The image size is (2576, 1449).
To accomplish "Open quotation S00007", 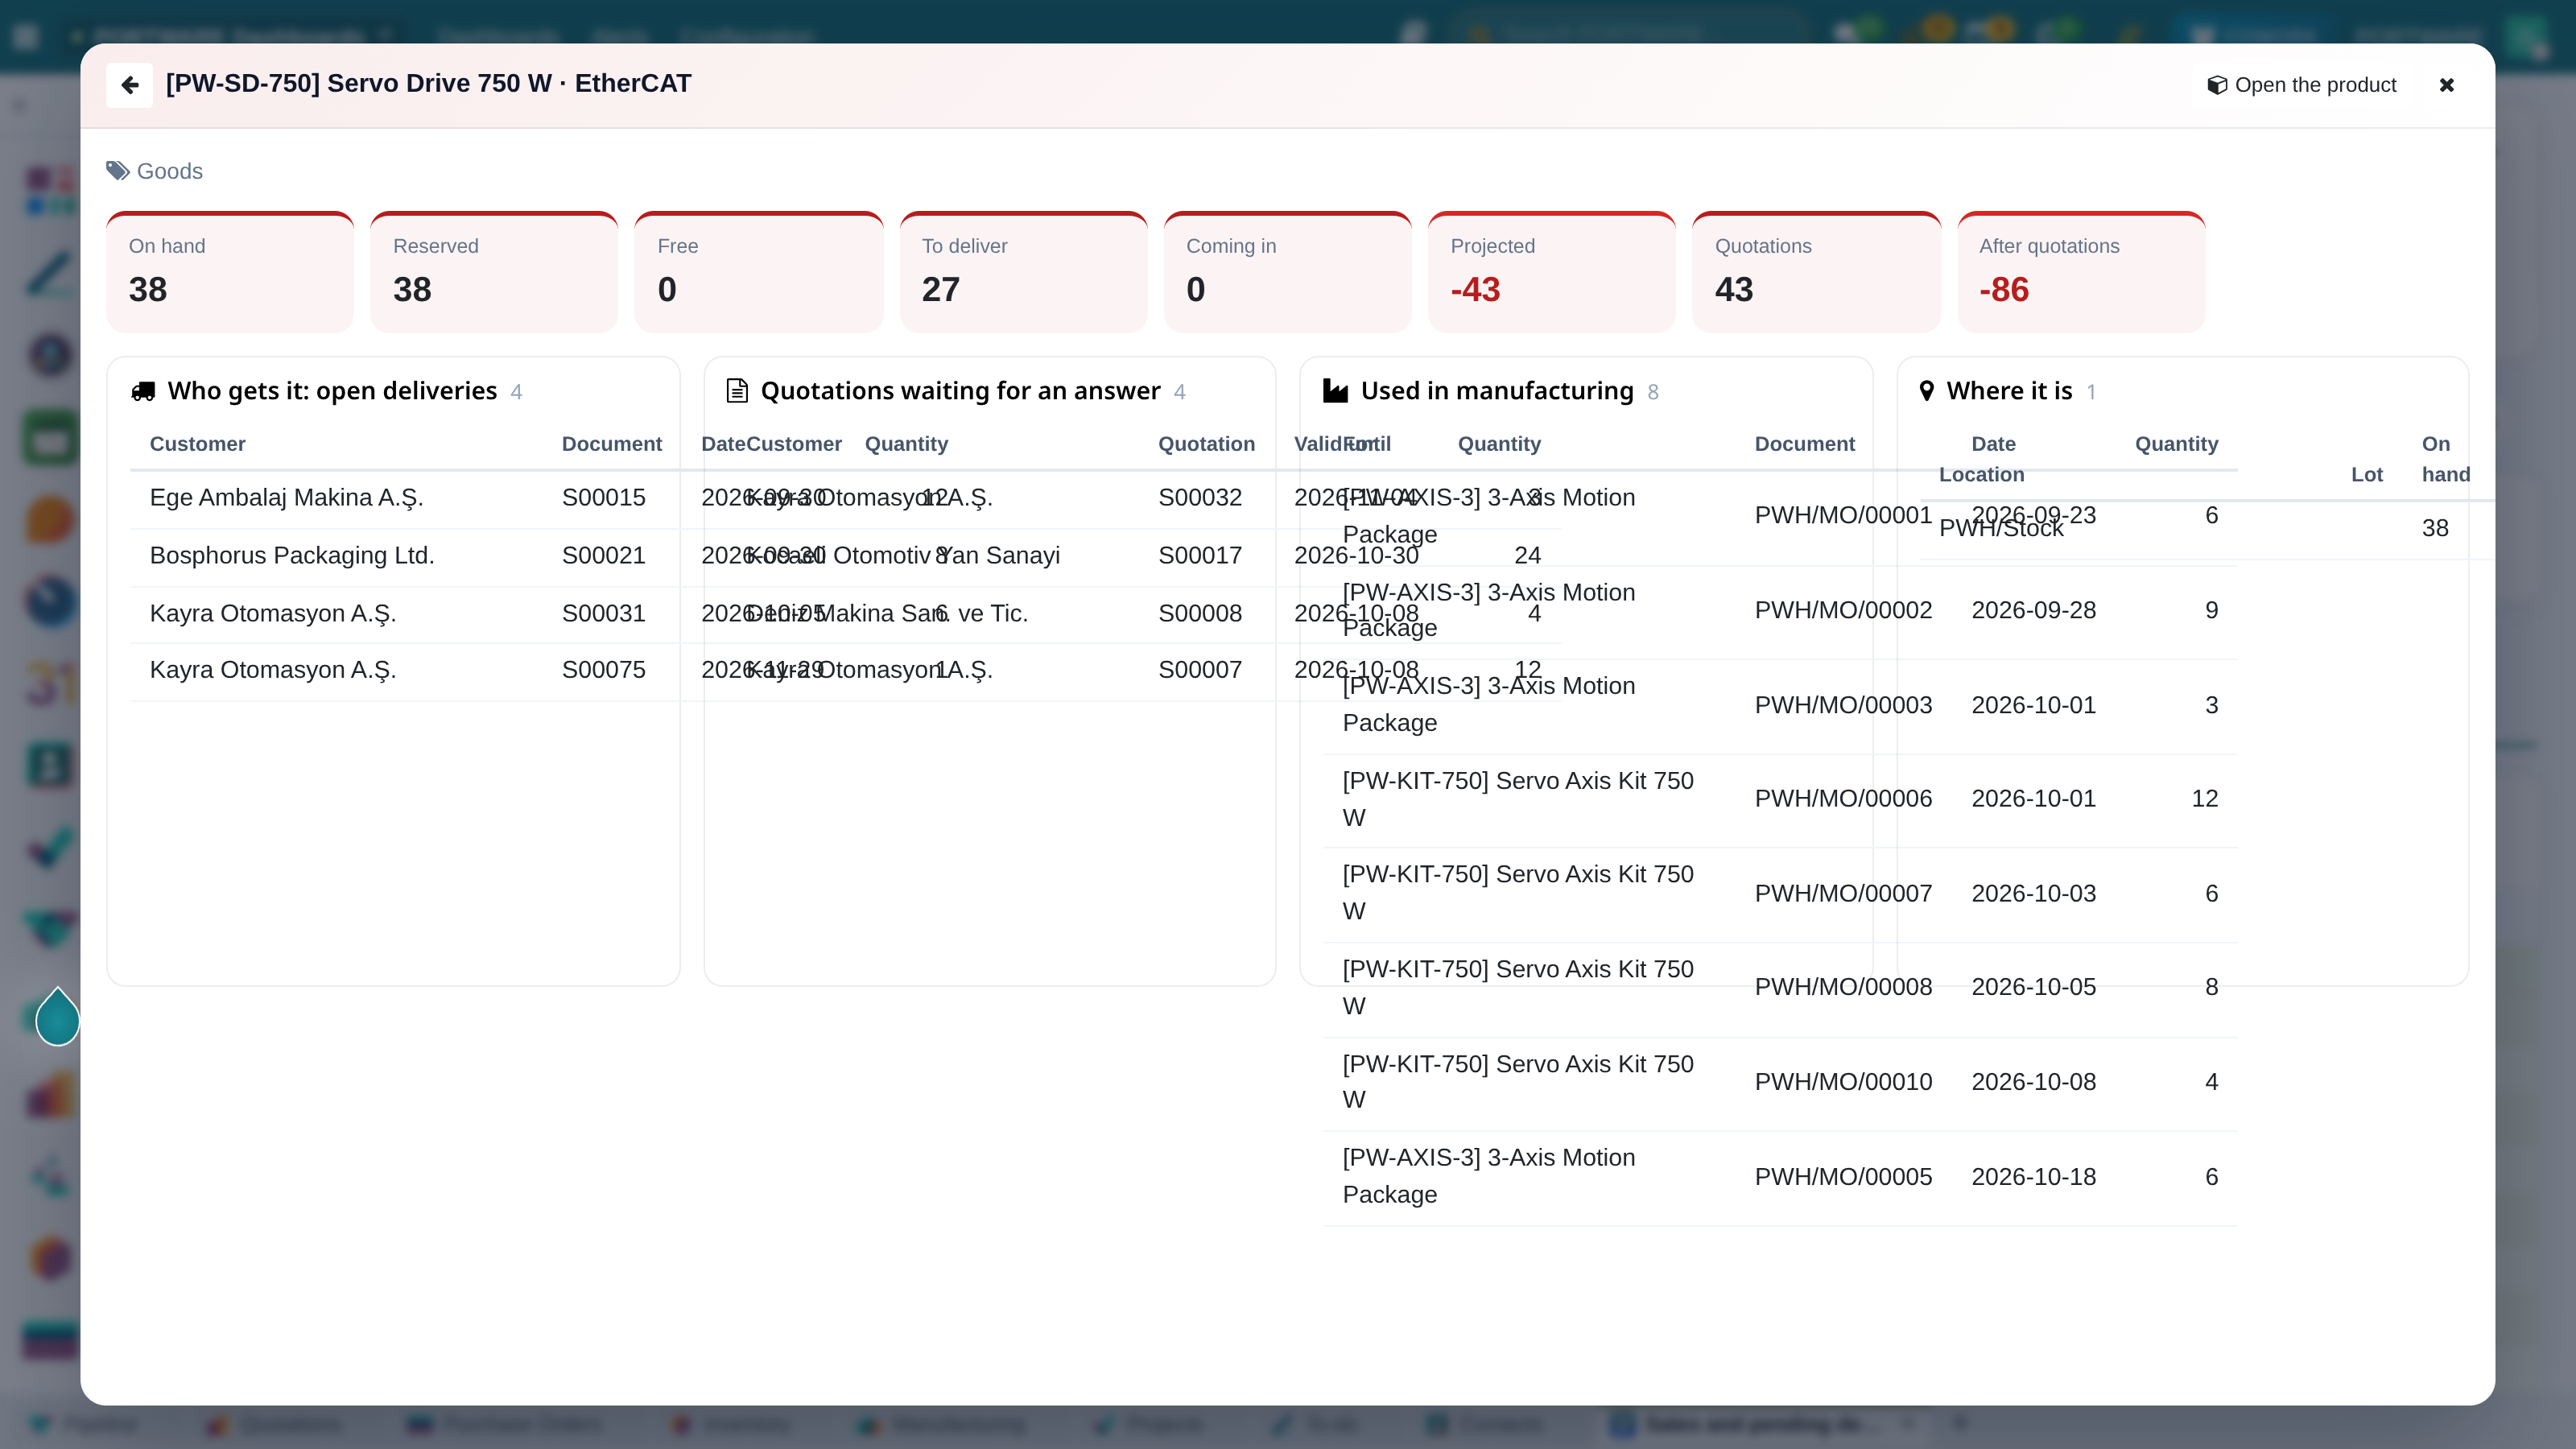I will [1200, 670].
